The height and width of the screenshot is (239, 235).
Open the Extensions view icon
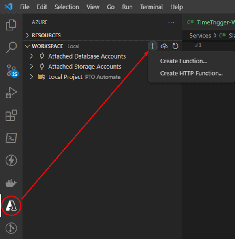(x=11, y=115)
